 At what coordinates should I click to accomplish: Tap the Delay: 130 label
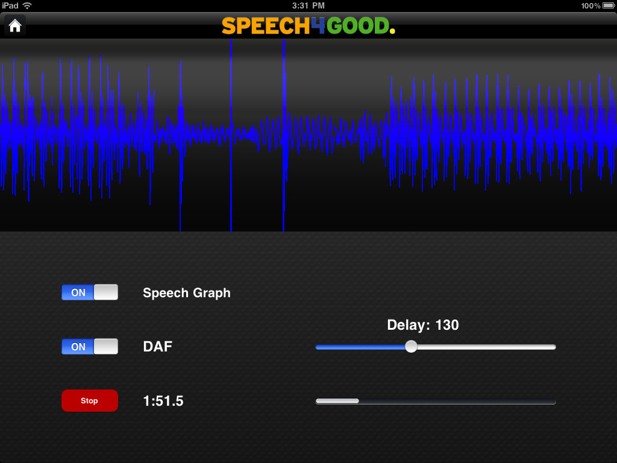tap(423, 325)
